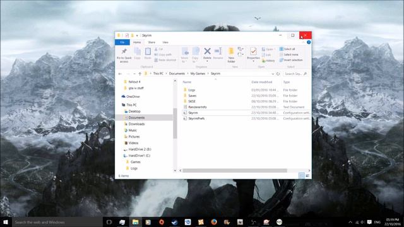Collapse the ribbon with the chevron

(x=303, y=42)
